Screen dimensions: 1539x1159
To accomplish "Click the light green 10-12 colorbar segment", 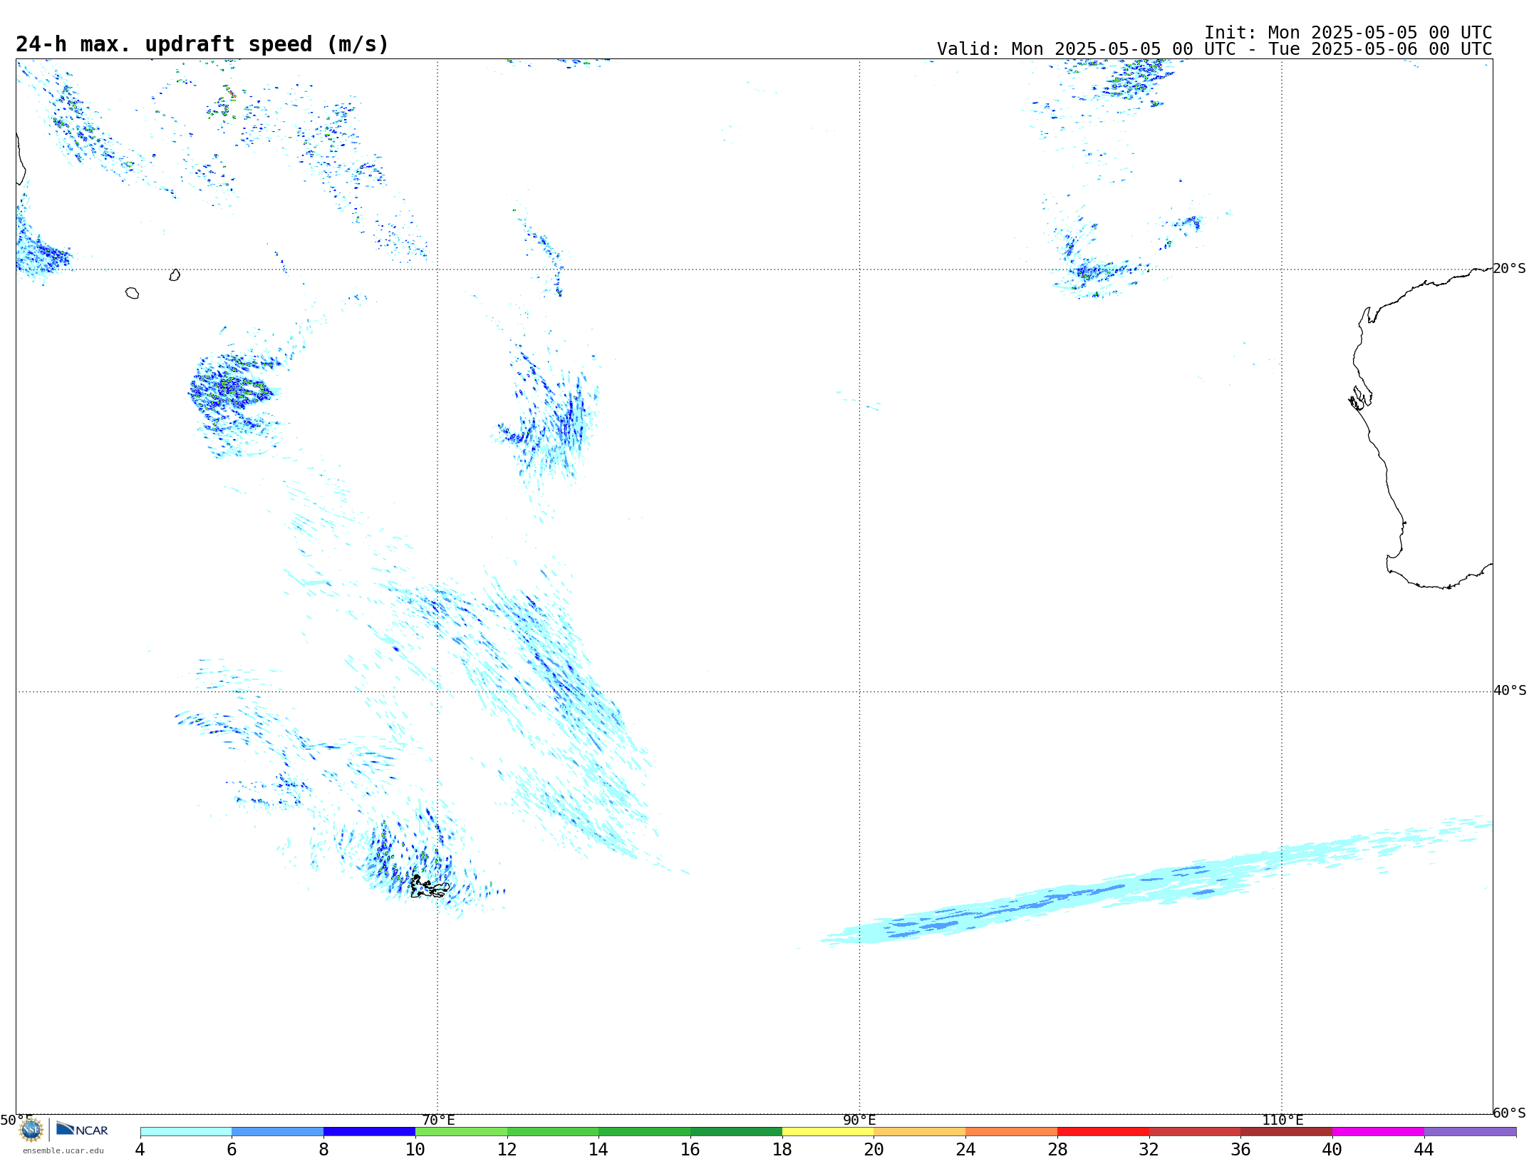I will pos(461,1131).
